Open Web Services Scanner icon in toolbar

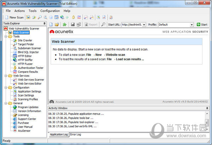86,17
